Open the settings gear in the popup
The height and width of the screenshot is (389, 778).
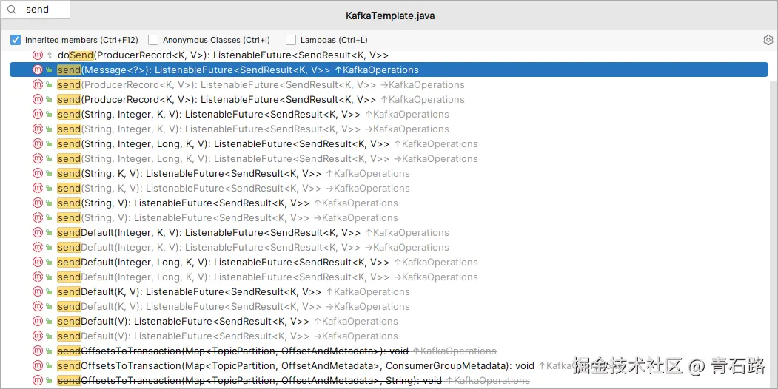[768, 40]
